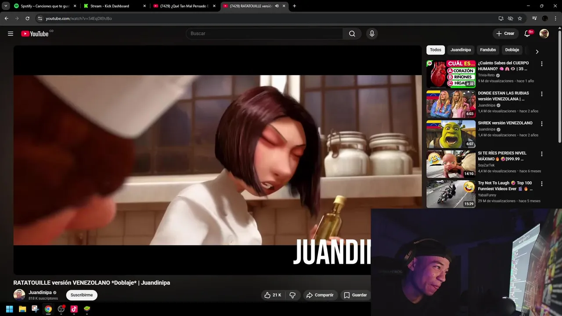
Task: Open the YouTube guide hamburger menu
Action: pyautogui.click(x=11, y=34)
